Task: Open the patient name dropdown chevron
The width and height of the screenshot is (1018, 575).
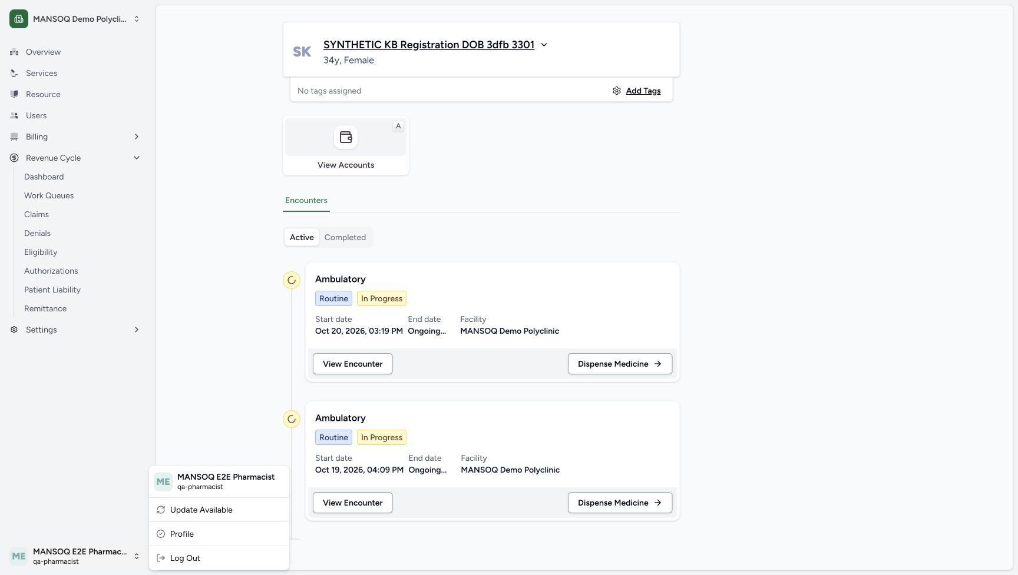Action: click(x=544, y=45)
